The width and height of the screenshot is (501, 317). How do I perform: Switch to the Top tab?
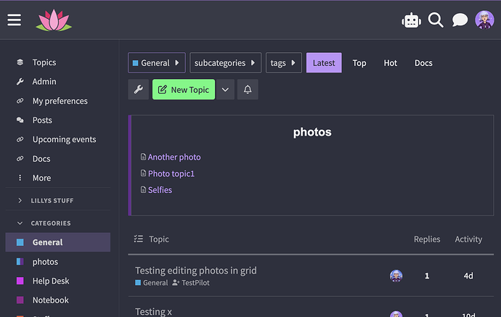(x=359, y=63)
